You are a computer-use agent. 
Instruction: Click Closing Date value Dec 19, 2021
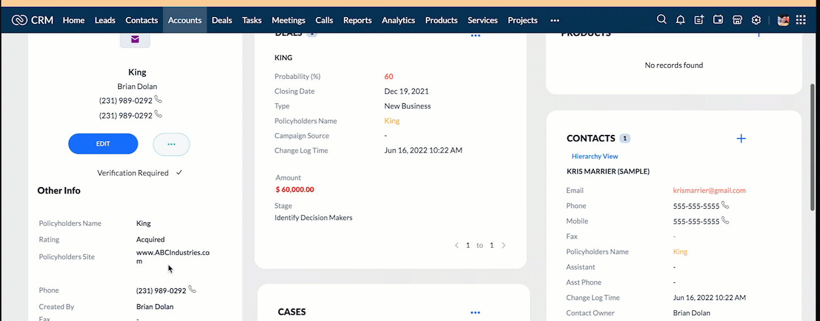point(407,91)
